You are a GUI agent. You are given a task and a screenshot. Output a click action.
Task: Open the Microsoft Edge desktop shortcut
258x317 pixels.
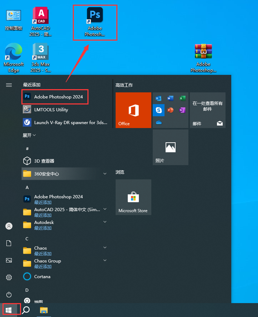coord(14,58)
